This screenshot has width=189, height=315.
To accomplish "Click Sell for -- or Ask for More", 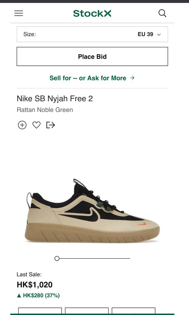I will (x=92, y=78).
